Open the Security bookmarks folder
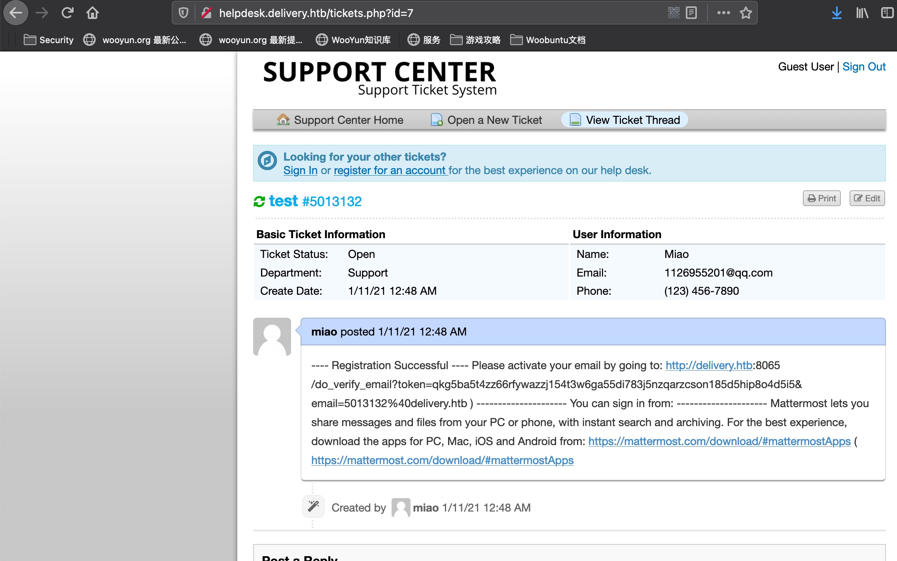The width and height of the screenshot is (897, 561). pyautogui.click(x=49, y=40)
